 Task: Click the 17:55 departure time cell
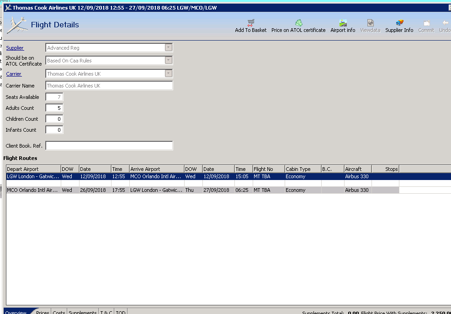tap(120, 190)
